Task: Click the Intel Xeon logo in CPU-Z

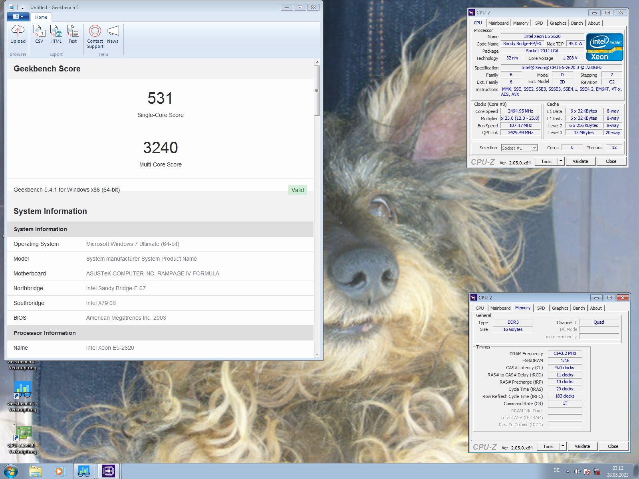Action: (x=605, y=47)
